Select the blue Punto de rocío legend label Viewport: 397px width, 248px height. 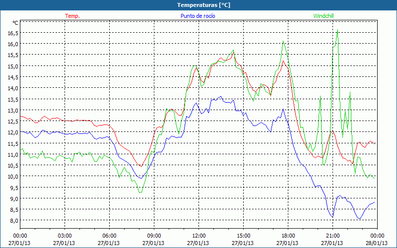coord(198,16)
